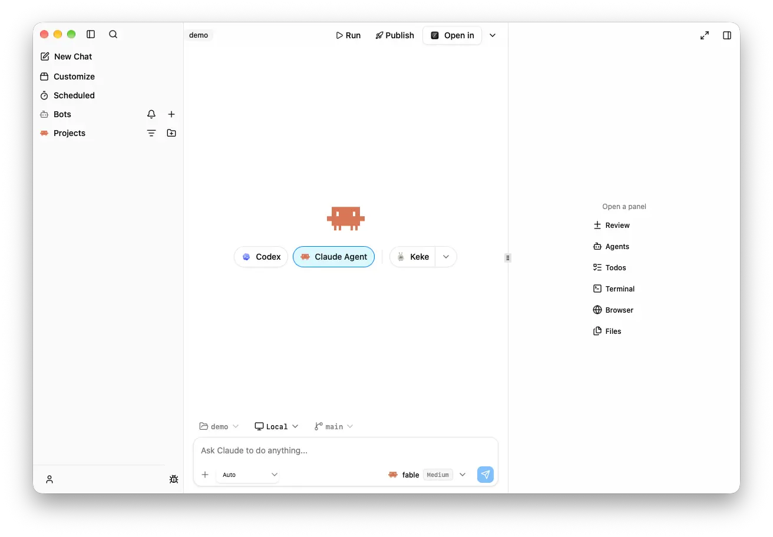Open search with the magnifier icon

click(x=113, y=34)
